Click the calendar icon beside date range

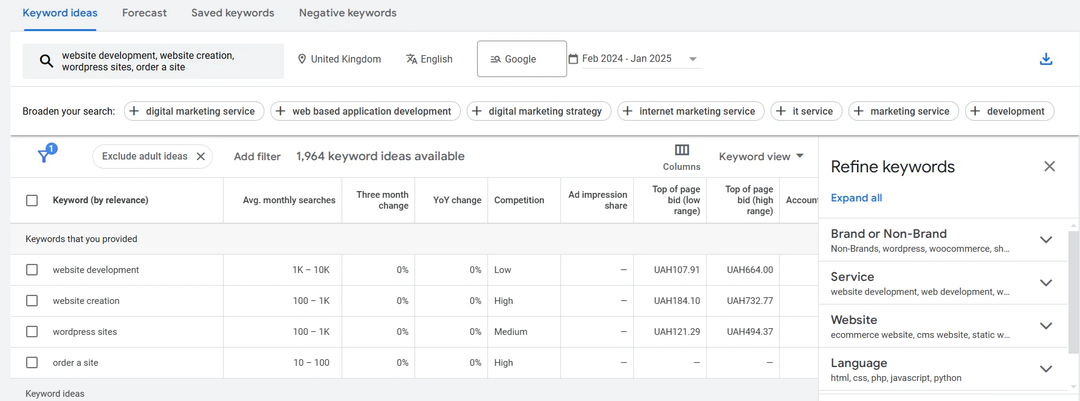[573, 59]
